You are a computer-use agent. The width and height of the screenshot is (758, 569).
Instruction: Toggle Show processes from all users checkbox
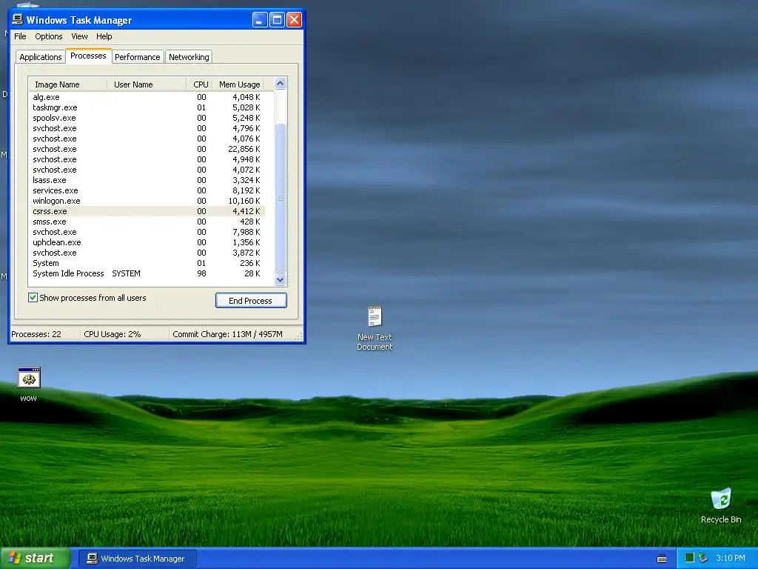33,298
